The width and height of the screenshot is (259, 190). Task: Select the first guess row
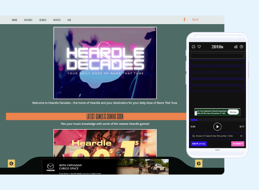(217, 56)
